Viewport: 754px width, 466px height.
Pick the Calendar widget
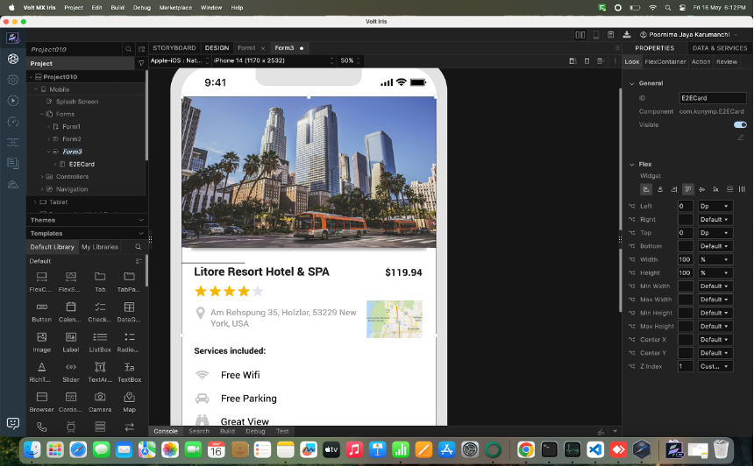click(x=71, y=312)
